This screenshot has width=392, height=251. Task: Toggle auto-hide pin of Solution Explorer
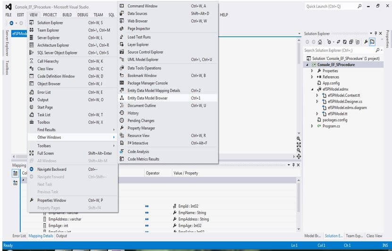pos(376,33)
